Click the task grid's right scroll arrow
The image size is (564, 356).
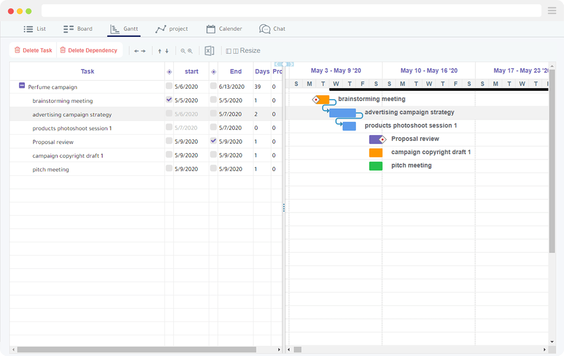coord(279,350)
